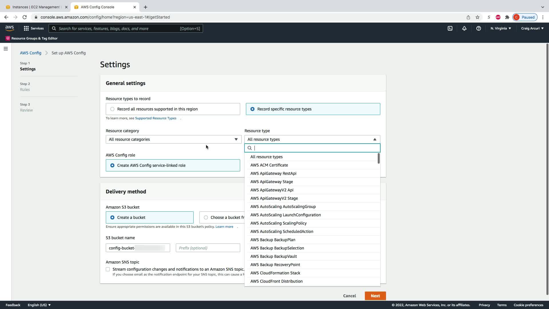Enable Stream configuration changes to SNS checkbox
549x309 pixels.
pyautogui.click(x=108, y=269)
